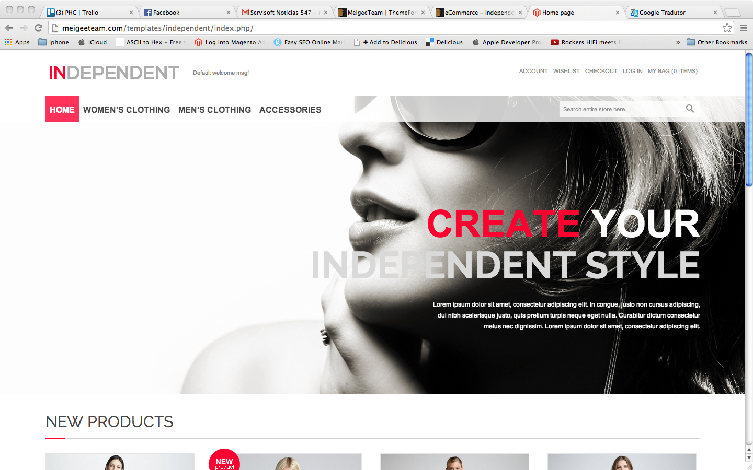Click the browser back arrow
The image size is (753, 470).
coord(9,28)
